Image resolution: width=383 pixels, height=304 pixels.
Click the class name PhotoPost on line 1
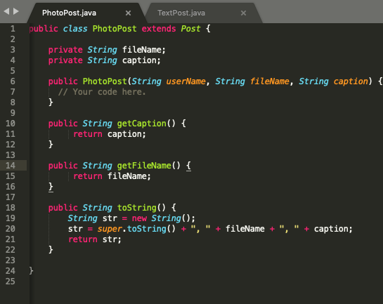tap(115, 29)
